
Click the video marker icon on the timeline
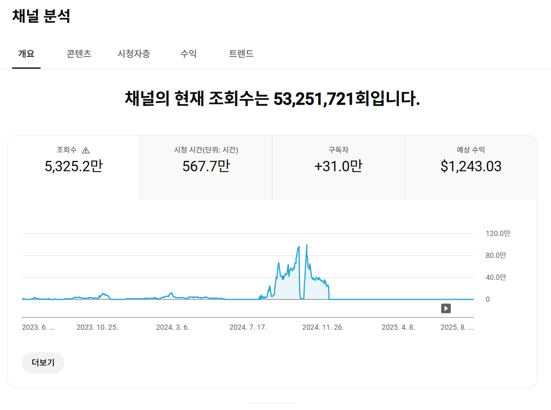[446, 308]
